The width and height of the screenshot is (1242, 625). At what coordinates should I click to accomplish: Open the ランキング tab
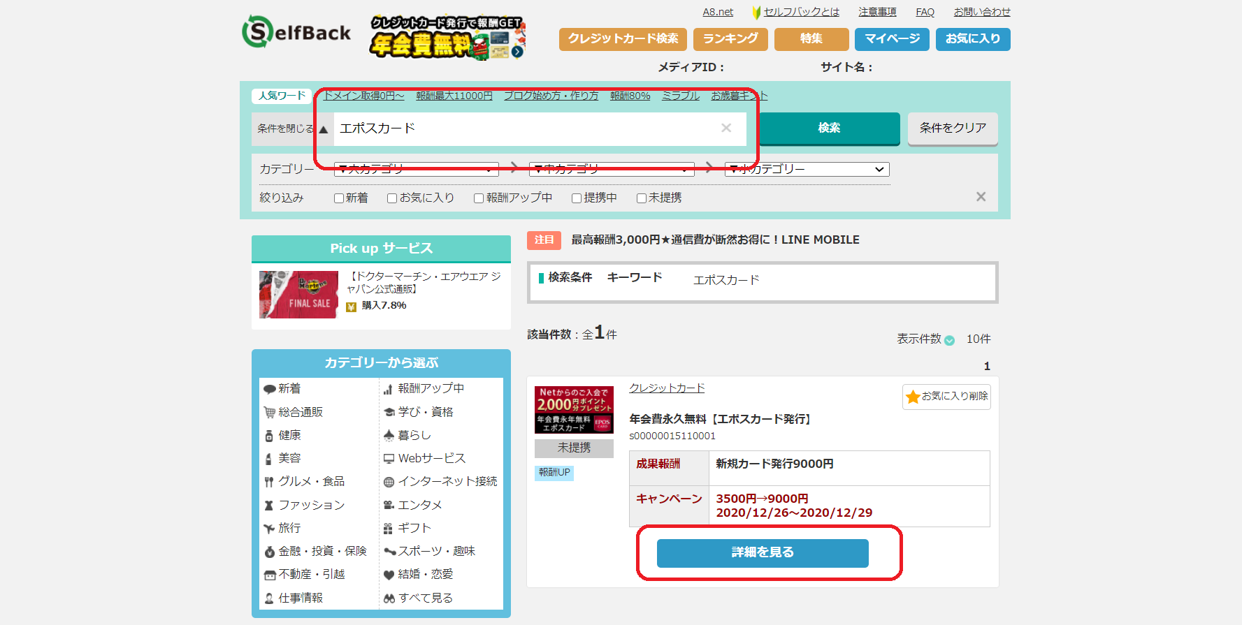730,39
